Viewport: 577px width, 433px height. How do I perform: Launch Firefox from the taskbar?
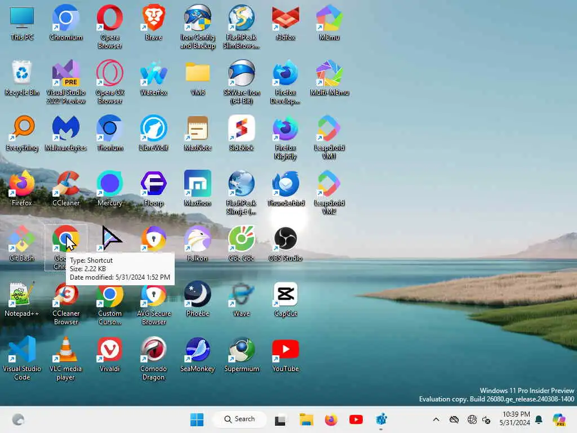point(331,419)
